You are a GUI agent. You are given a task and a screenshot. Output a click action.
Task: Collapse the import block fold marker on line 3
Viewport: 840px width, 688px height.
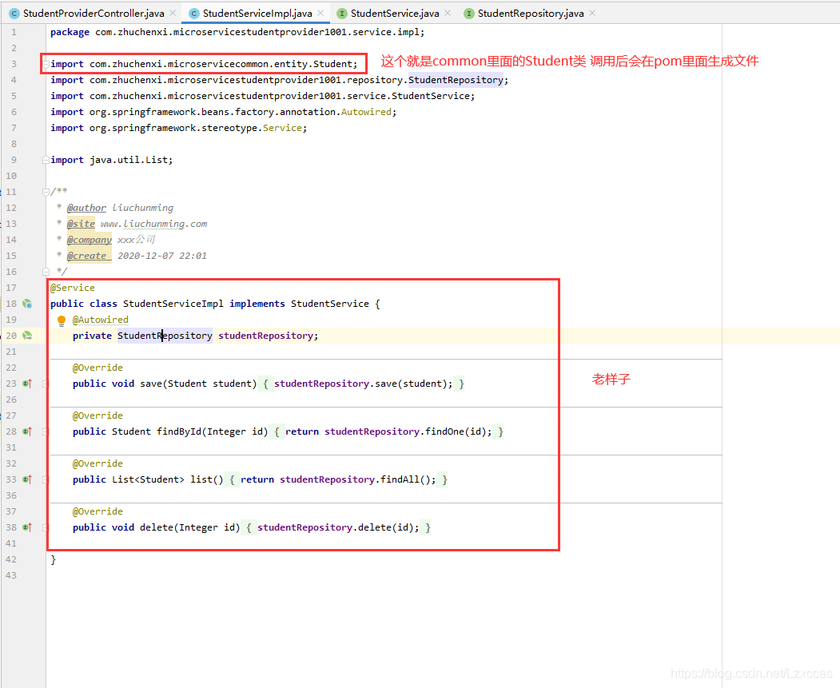(x=46, y=64)
